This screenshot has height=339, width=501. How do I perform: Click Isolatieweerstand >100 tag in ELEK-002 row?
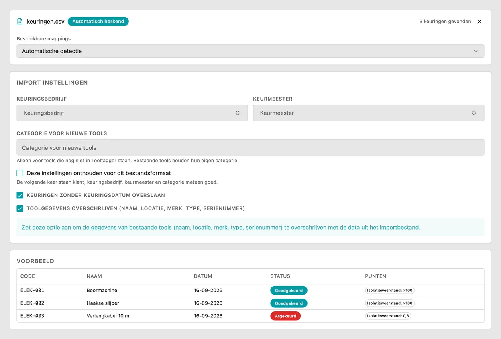[390, 303]
